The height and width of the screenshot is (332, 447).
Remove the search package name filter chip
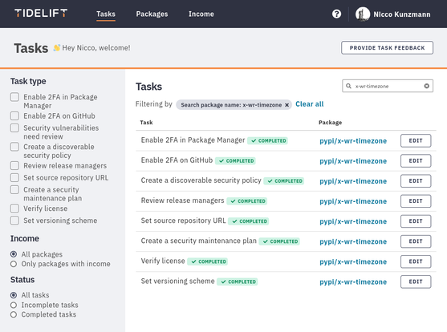coord(286,105)
